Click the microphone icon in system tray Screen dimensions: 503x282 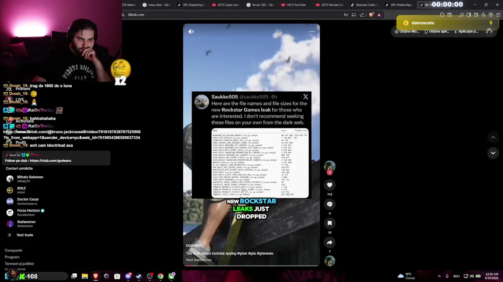click(x=447, y=276)
